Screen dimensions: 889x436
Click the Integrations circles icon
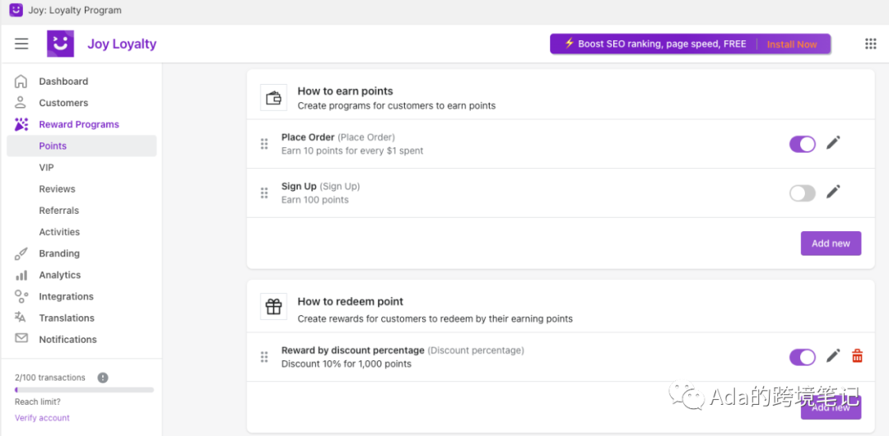point(21,296)
